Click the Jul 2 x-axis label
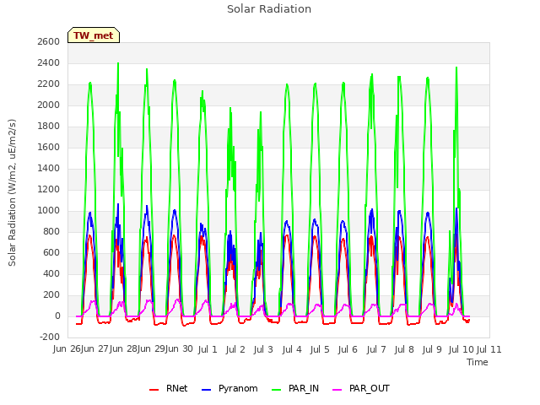540x405 pixels. coord(235,349)
